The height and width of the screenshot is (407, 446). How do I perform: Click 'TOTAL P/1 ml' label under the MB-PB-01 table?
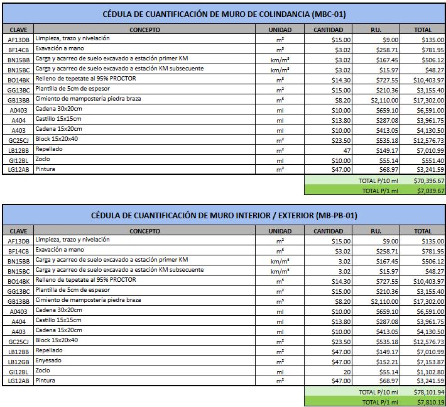(x=380, y=402)
